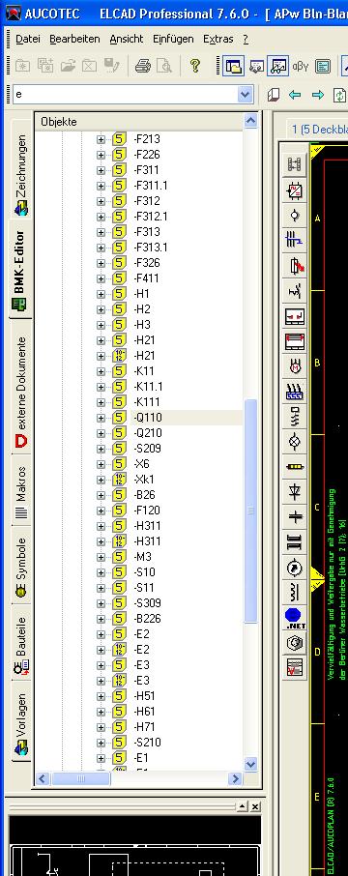Screen dimensions: 348x876
Task: Select the motor symbol in symbol palette
Action: 295,367
